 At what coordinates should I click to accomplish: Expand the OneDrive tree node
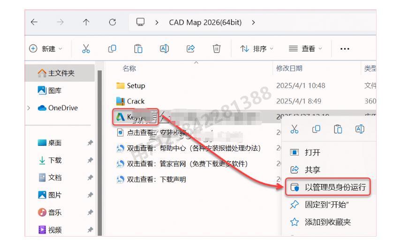[x=29, y=108]
